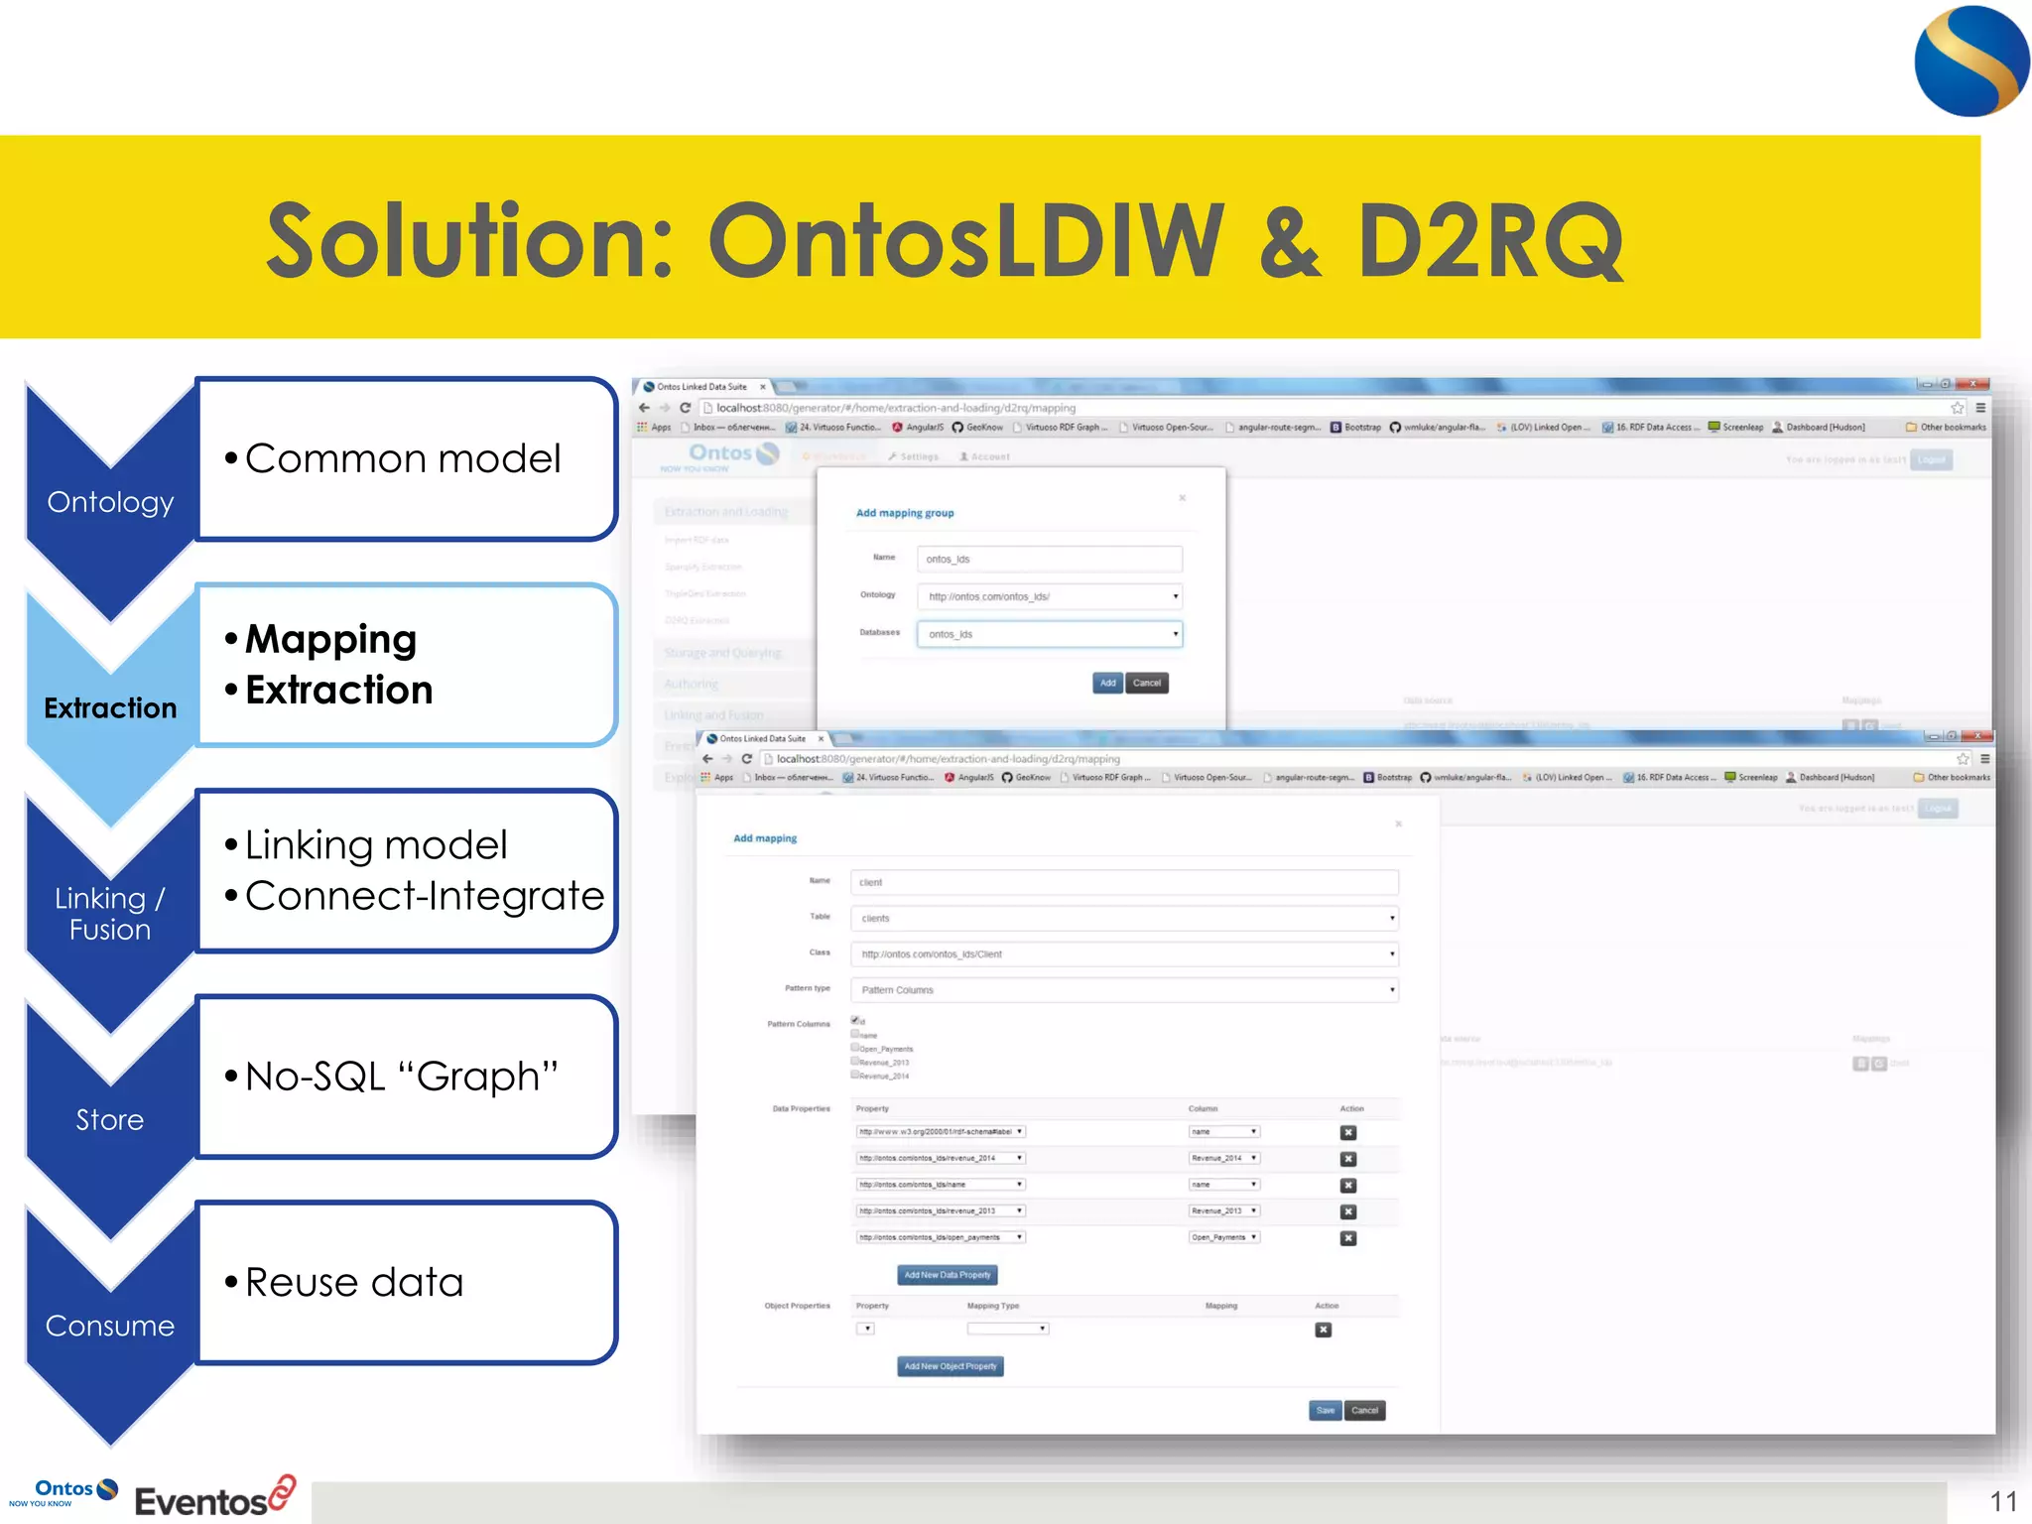Click the Name field containing client

(1124, 883)
